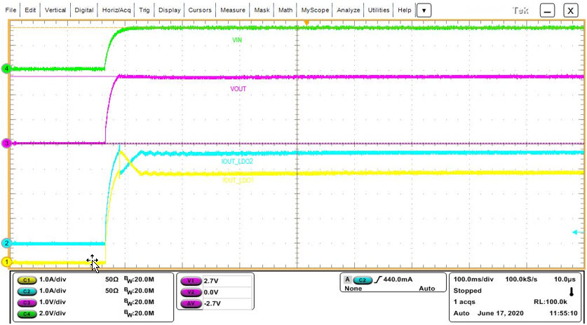Click the orange trigger position marker
This screenshot has height=325, width=587.
point(306,23)
